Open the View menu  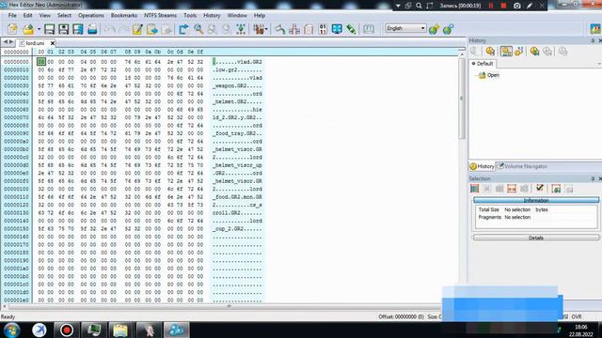click(x=45, y=15)
